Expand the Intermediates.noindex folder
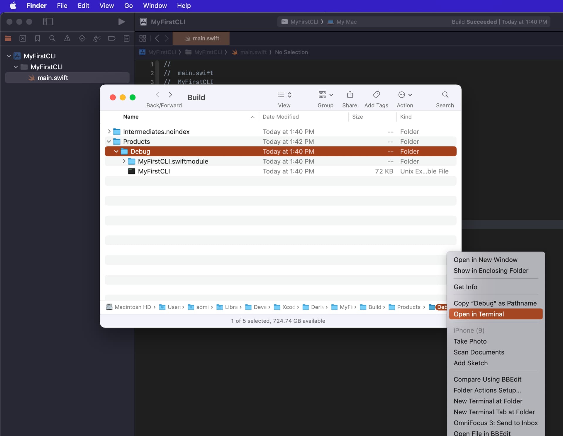The image size is (563, 436). [109, 132]
